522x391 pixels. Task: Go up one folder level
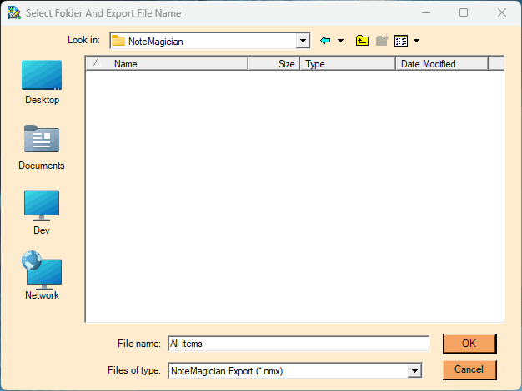(x=362, y=41)
